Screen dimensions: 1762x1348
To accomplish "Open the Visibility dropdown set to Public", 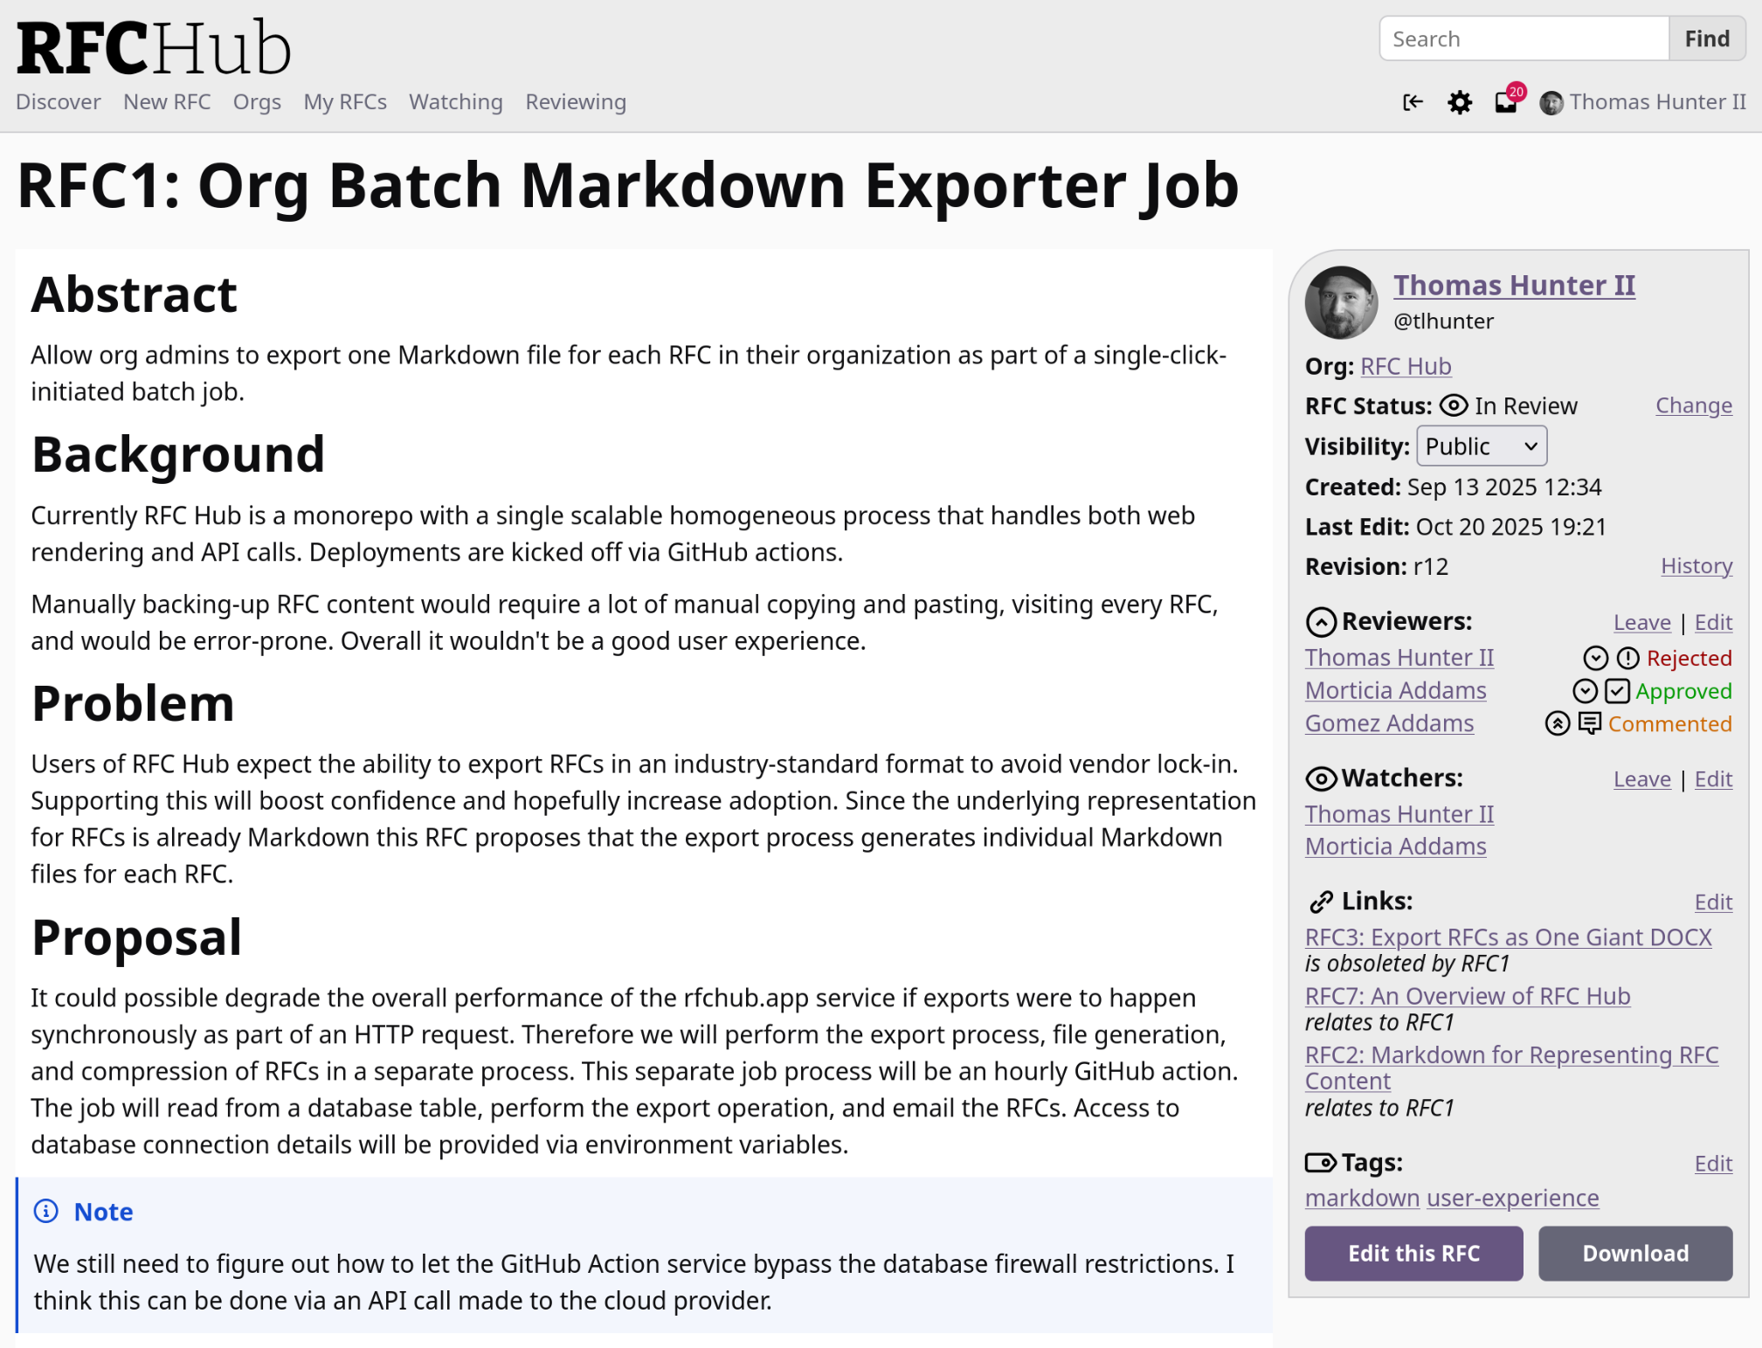I will click(x=1481, y=446).
